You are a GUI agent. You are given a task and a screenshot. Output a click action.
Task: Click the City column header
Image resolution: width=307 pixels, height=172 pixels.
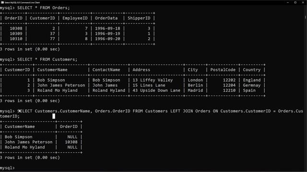[193, 70]
